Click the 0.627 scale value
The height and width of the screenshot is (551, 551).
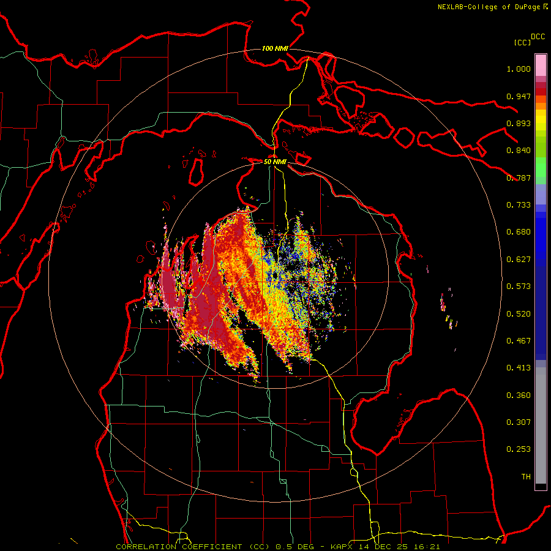[x=519, y=260]
